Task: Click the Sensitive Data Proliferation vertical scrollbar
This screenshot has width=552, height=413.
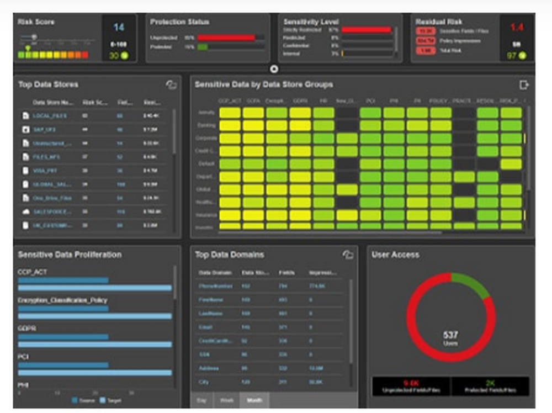Action: point(174,283)
